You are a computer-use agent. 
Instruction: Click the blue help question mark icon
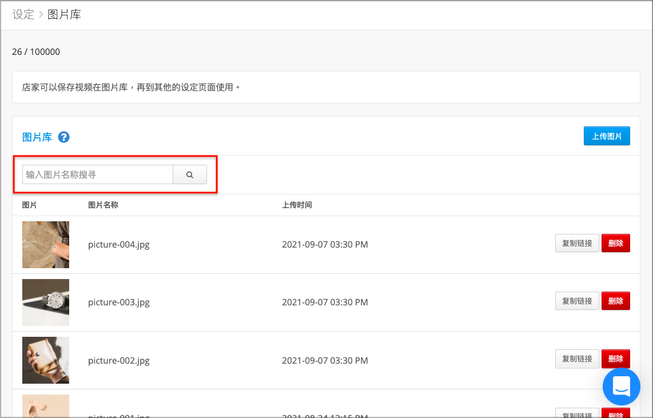[x=63, y=137]
